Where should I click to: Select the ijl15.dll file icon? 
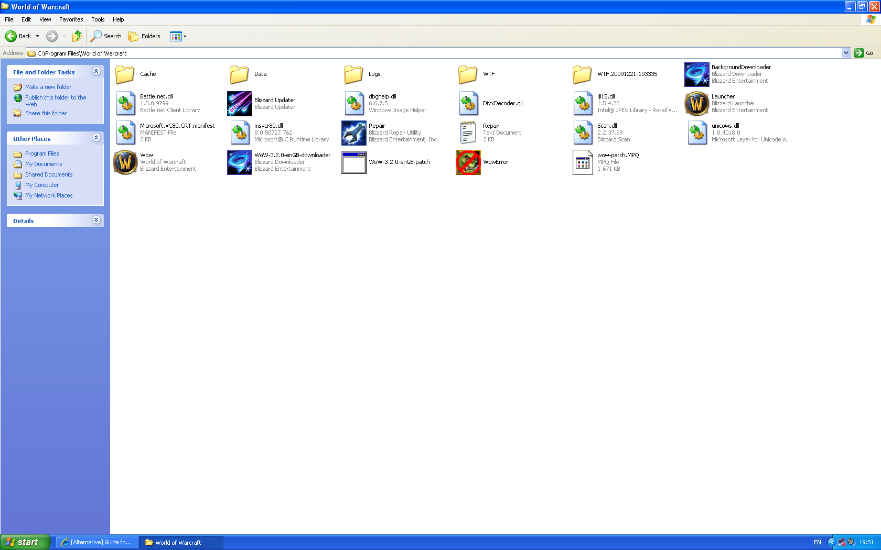tap(583, 104)
